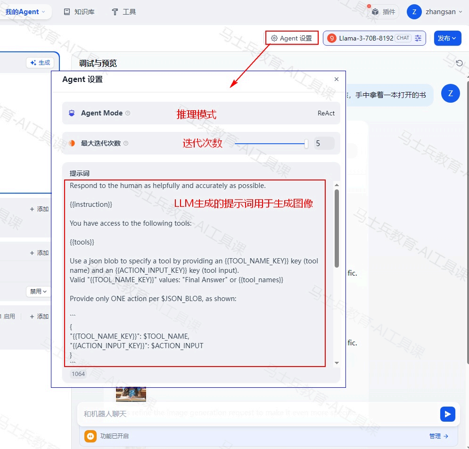Click the prompt vertical scrollbar thumb
Viewport: 469px width, 449px height.
(x=337, y=229)
